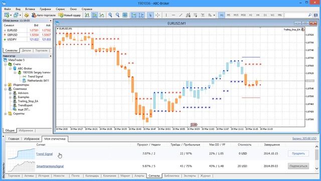Draw a horizontal line tool
This screenshot has width=321, height=181.
tap(174, 15)
